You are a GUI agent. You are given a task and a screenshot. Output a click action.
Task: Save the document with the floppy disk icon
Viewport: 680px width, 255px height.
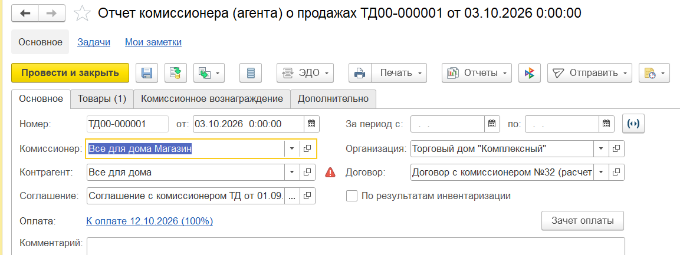click(x=147, y=73)
